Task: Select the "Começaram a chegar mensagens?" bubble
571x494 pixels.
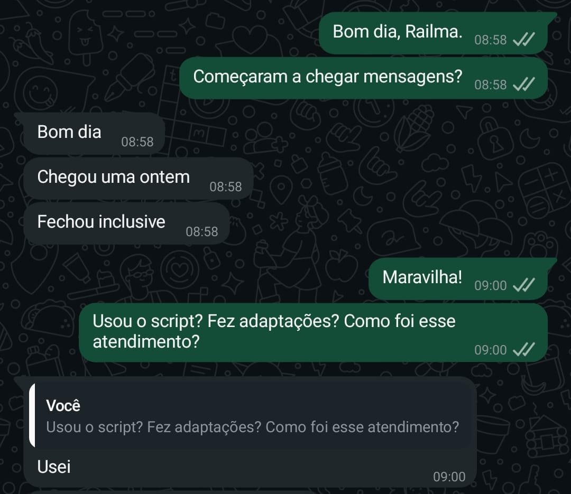Action: point(328,77)
